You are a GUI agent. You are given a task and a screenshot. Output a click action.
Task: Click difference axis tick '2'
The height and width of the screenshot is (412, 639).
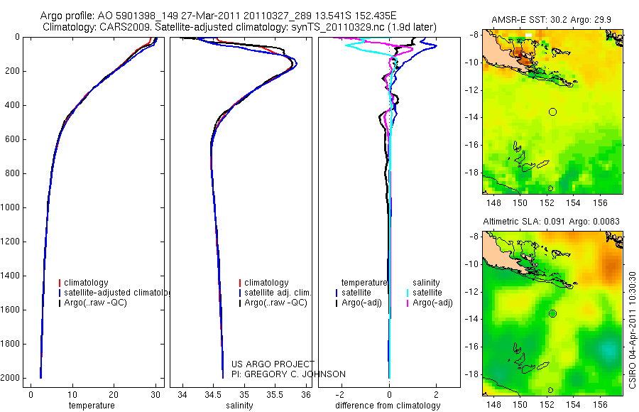(x=437, y=395)
